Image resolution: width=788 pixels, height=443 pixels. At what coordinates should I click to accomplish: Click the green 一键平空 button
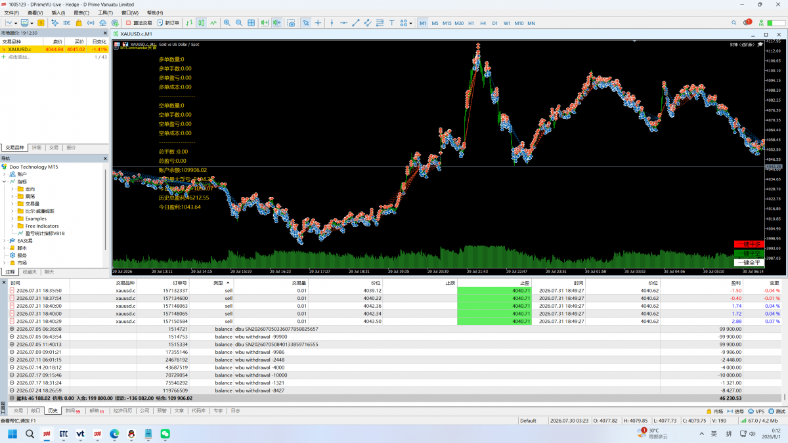[x=749, y=253]
